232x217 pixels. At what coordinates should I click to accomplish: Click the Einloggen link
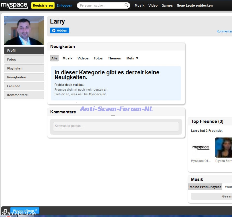coord(65,5)
